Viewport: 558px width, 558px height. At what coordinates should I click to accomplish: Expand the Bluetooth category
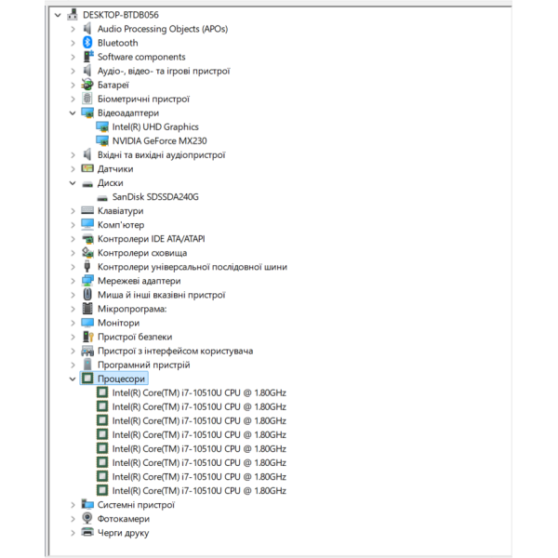click(73, 43)
